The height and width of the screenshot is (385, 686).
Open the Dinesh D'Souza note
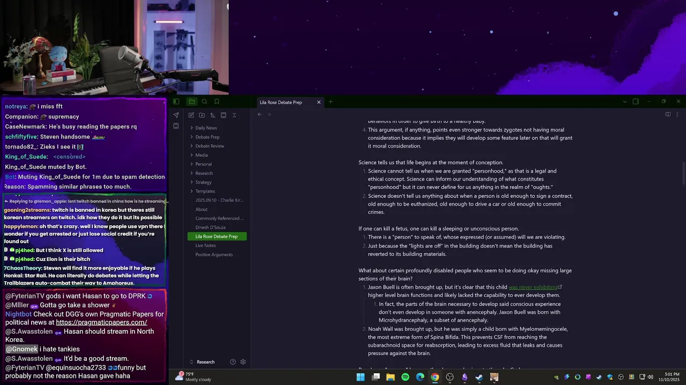click(x=217, y=227)
